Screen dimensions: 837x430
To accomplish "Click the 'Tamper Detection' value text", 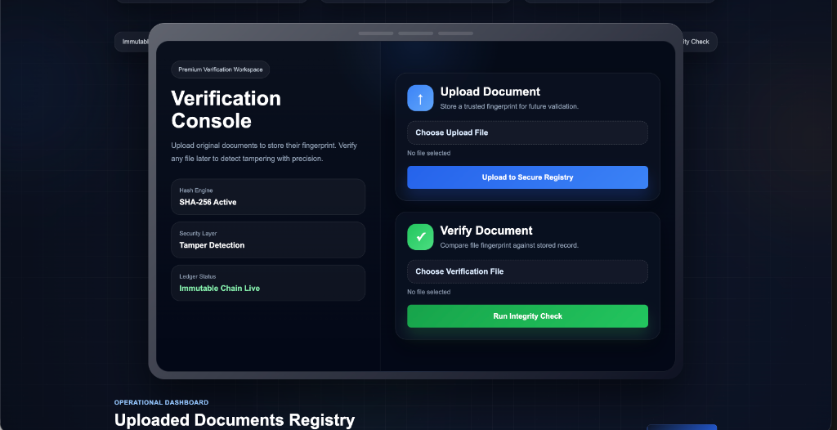I will 212,245.
